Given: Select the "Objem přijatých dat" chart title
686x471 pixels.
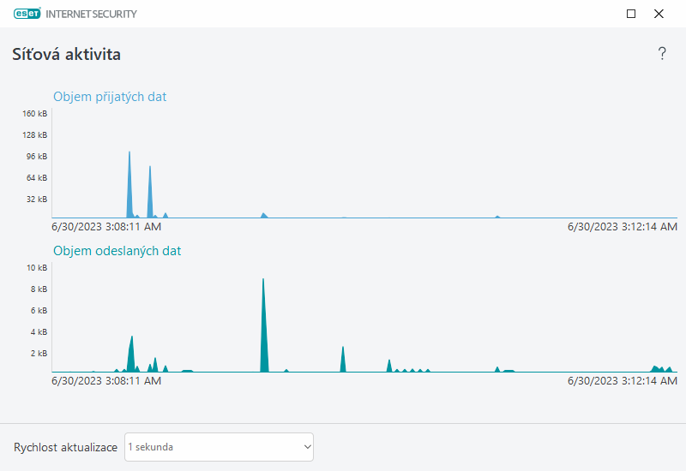Looking at the screenshot, I should 110,97.
